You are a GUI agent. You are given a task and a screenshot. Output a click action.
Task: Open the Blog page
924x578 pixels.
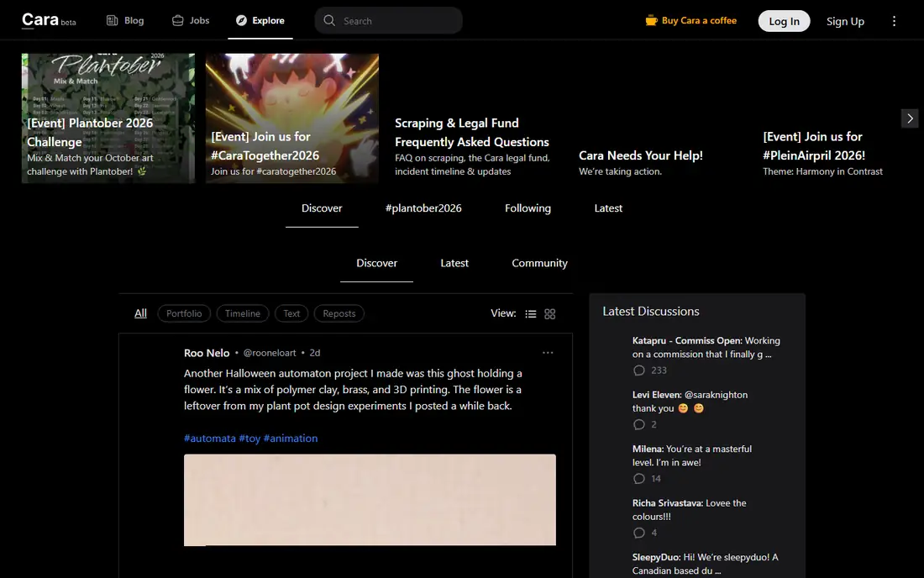tap(125, 21)
